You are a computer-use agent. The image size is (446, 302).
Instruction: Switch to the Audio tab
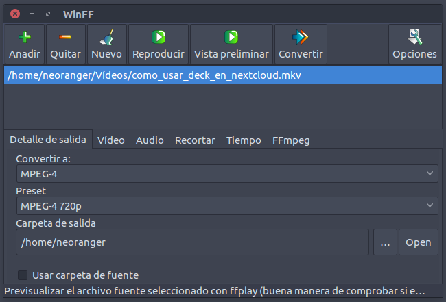click(150, 140)
